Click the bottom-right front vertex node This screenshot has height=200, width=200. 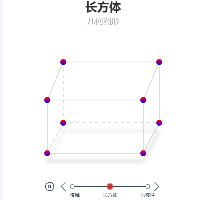(143, 153)
